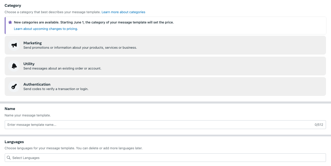Open the Select Languages dropdown
This screenshot has width=331, height=166.
(x=165, y=158)
